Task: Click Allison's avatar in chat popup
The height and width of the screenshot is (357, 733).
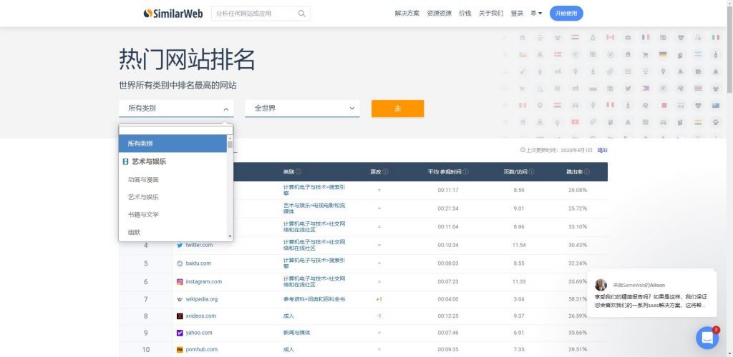Action: pyautogui.click(x=601, y=285)
